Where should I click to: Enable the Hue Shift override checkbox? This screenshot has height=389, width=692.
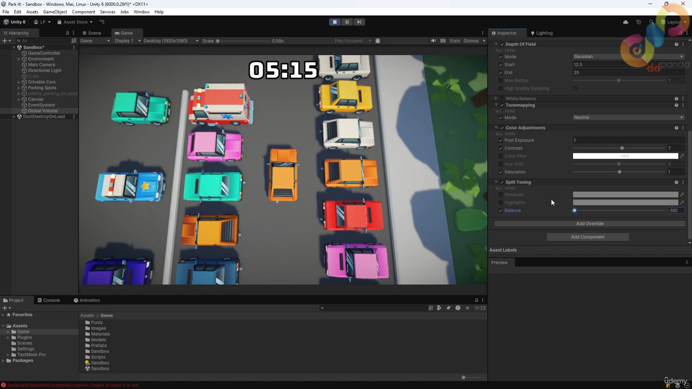click(500, 164)
